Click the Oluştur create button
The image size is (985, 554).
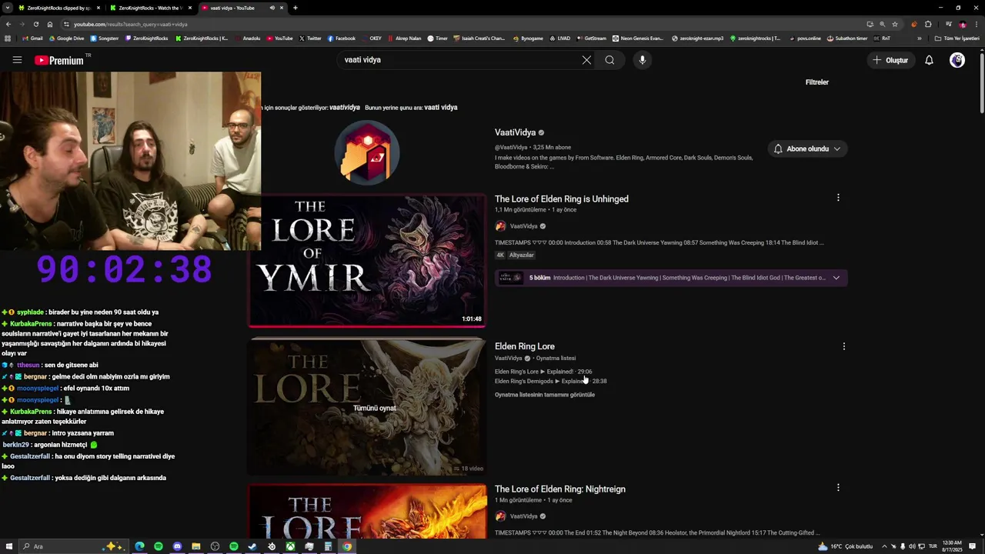(890, 60)
